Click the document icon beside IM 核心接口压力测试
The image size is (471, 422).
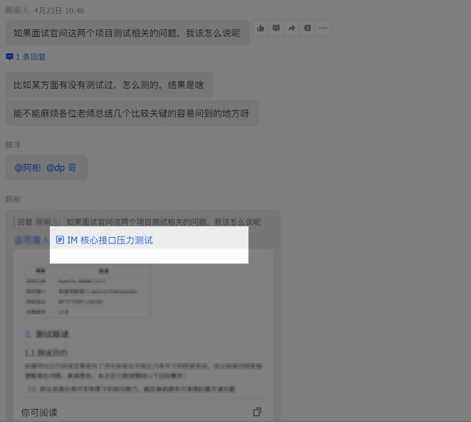60,240
